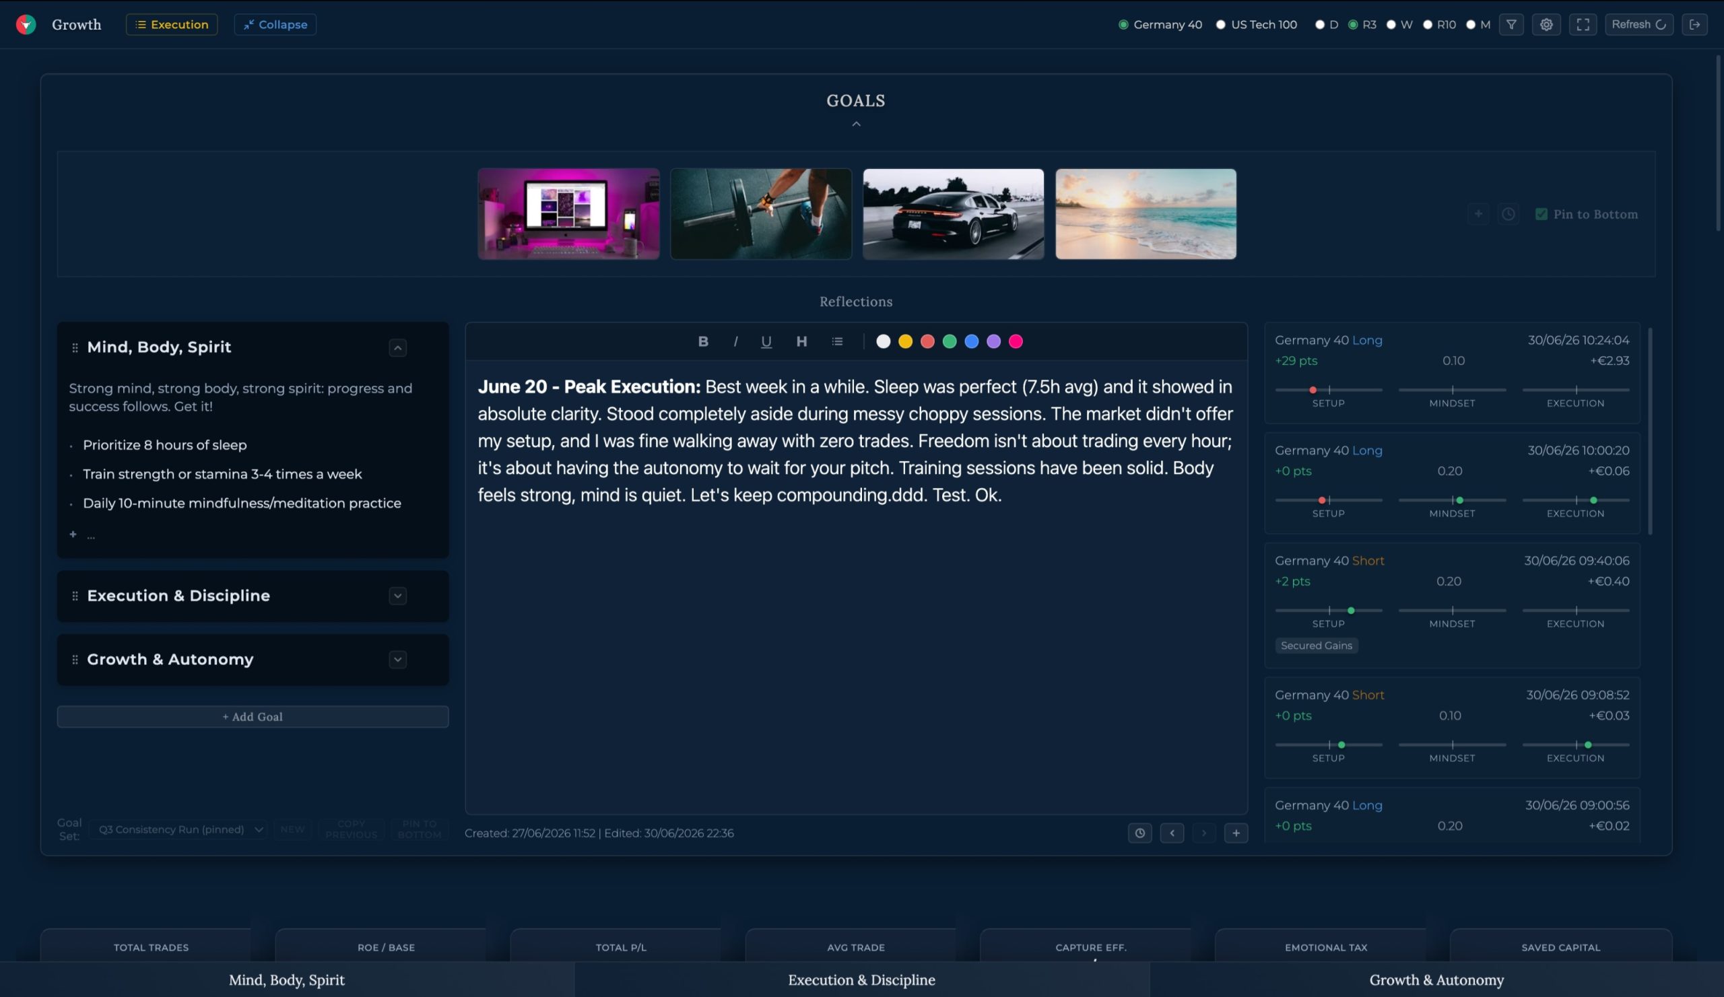Choose blue text color swatch
Viewport: 1724px width, 997px height.
tap(972, 341)
